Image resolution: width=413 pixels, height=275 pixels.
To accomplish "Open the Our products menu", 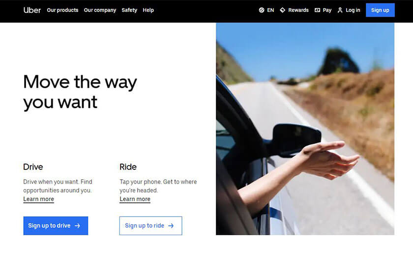I will tap(62, 10).
